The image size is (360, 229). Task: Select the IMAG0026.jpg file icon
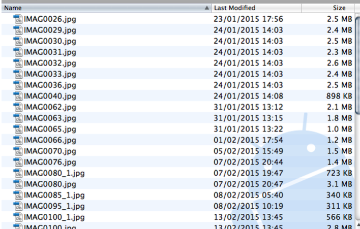pyautogui.click(x=18, y=19)
